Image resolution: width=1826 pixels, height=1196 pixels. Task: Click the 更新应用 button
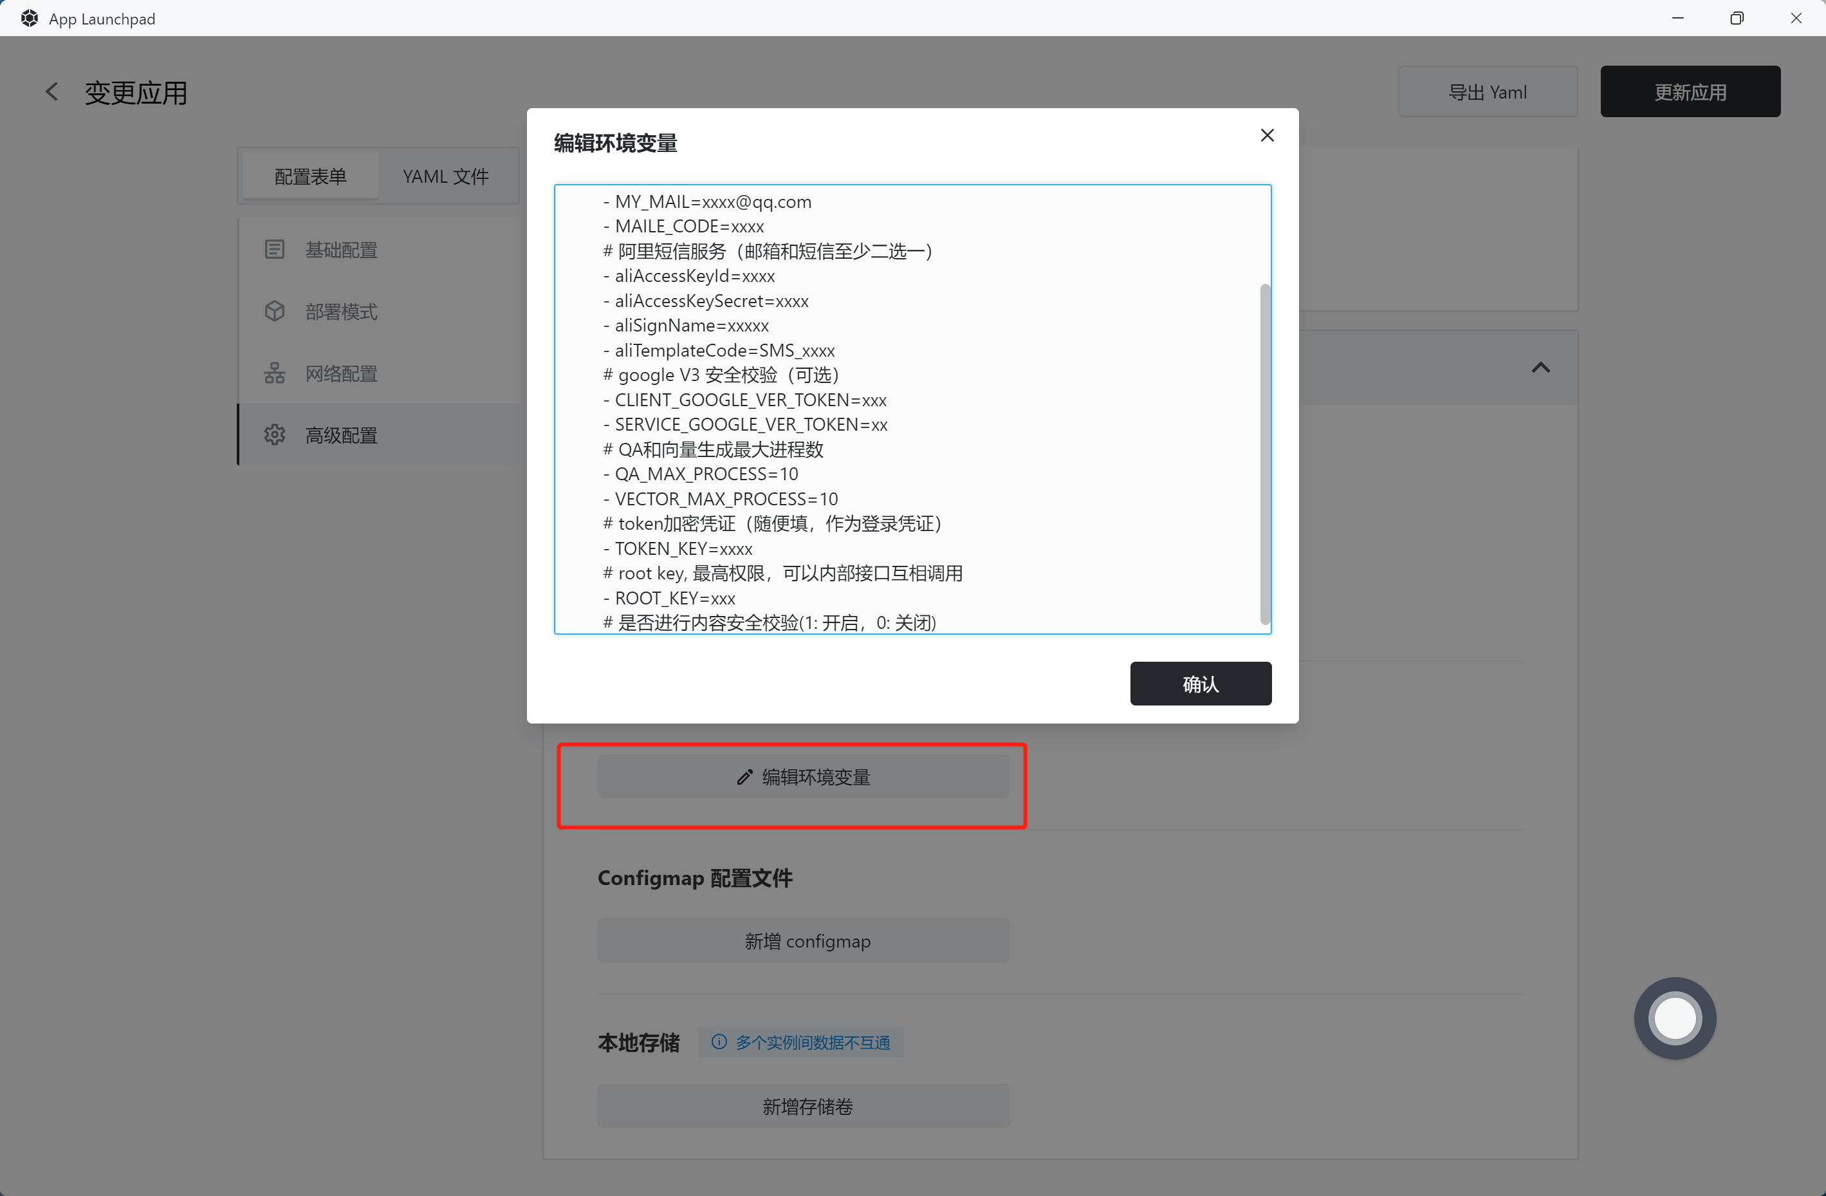pos(1690,92)
